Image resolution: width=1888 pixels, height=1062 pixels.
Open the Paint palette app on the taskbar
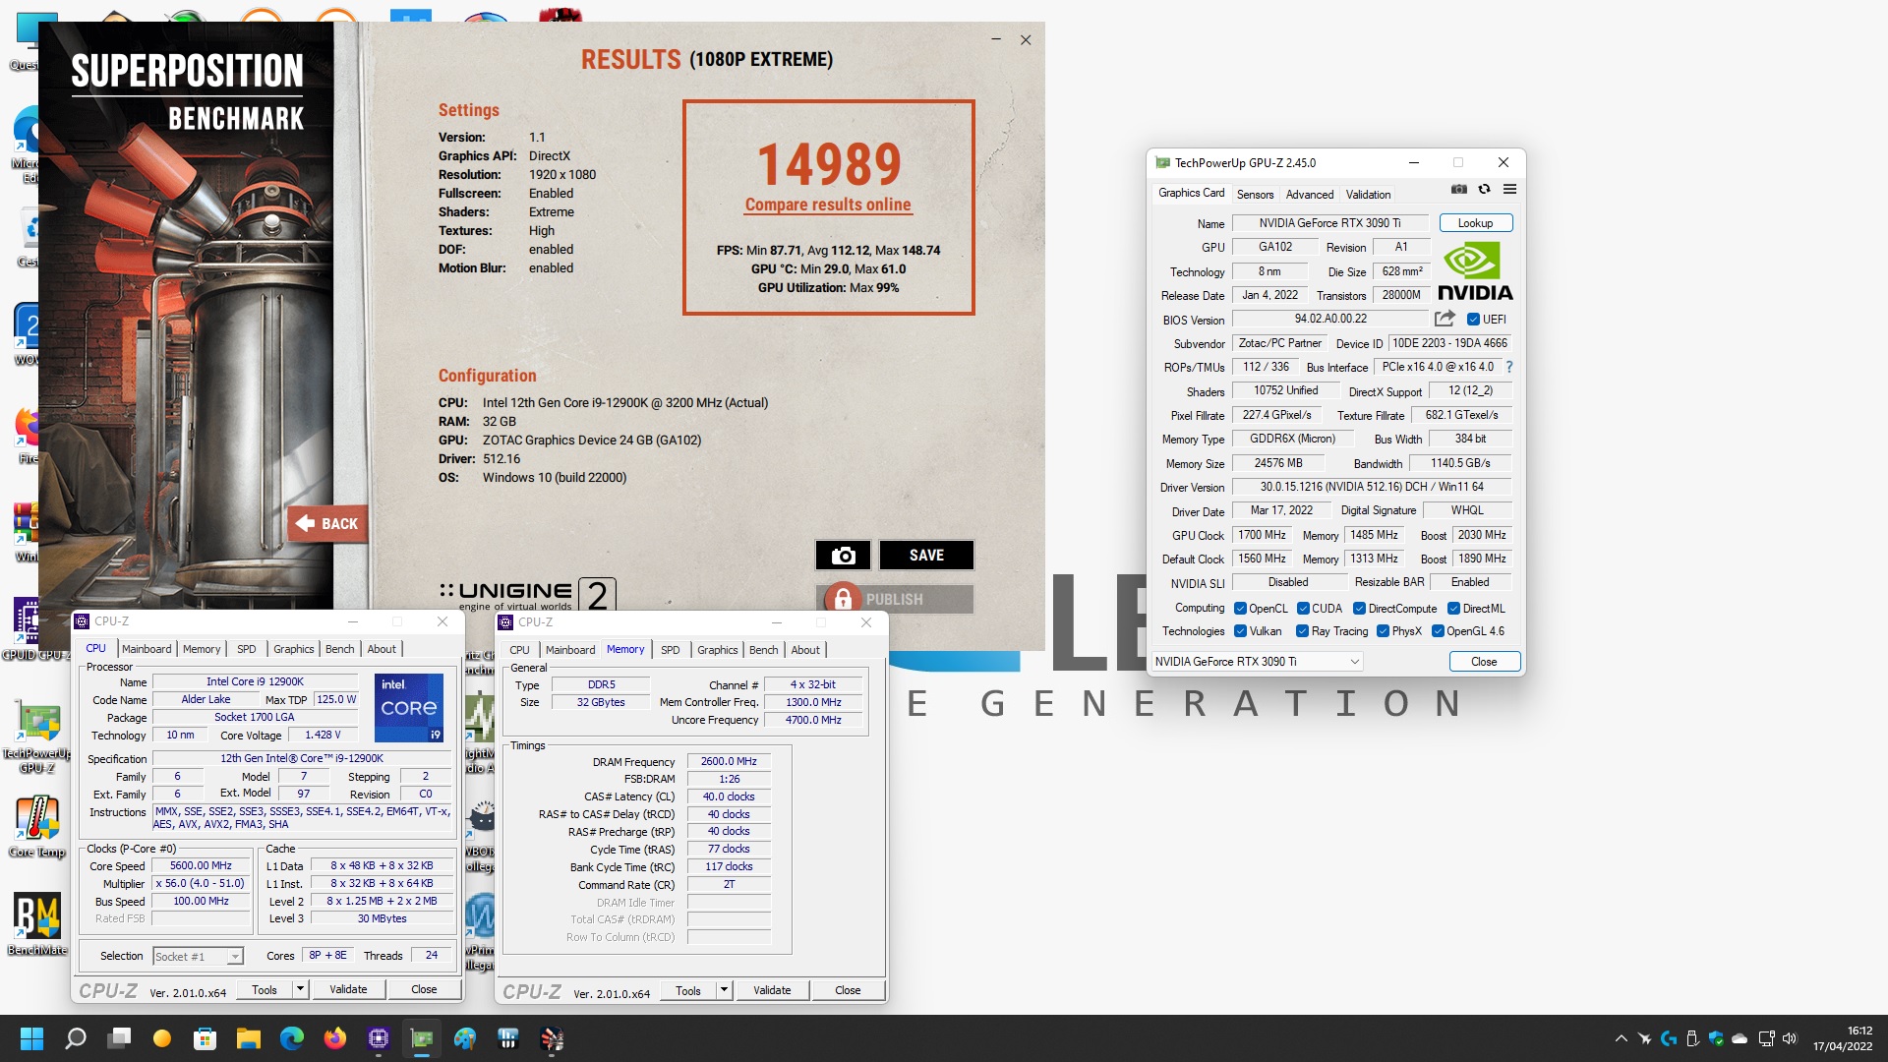click(465, 1038)
